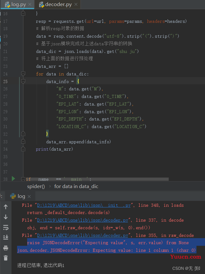Select the spider() breadcrumb
This screenshot has width=205, height=274.
coord(36,186)
